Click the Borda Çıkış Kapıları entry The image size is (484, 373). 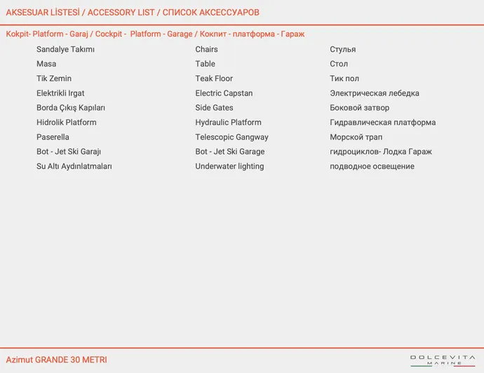pyautogui.click(x=70, y=108)
